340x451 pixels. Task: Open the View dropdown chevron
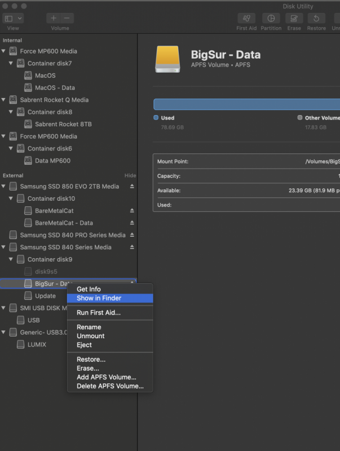click(x=20, y=19)
